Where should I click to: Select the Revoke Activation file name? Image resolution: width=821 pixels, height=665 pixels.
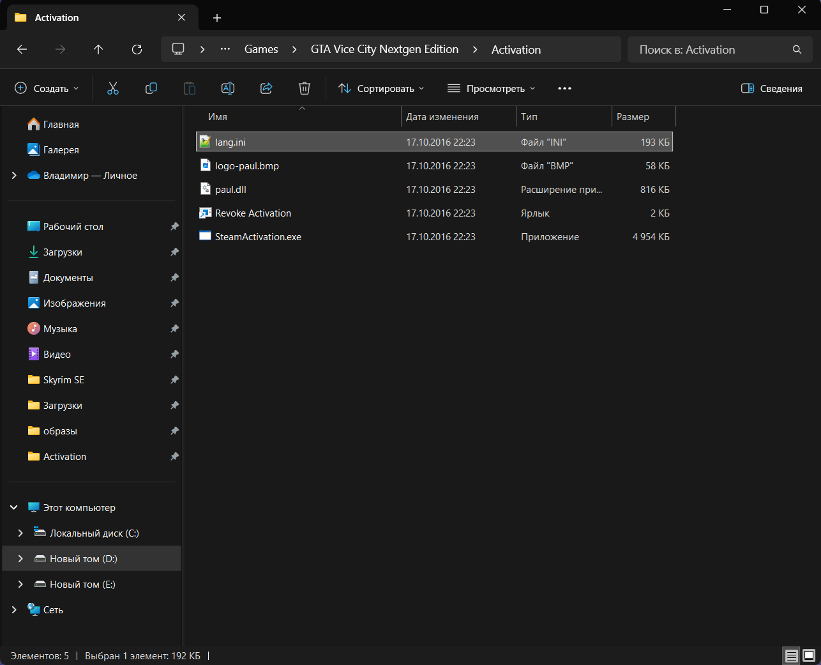tap(253, 213)
